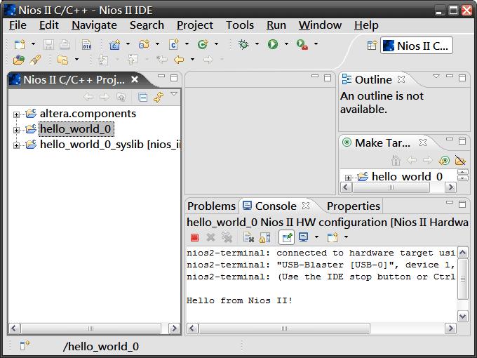
Task: Click the binary 010 build icon
Action: [x=87, y=44]
